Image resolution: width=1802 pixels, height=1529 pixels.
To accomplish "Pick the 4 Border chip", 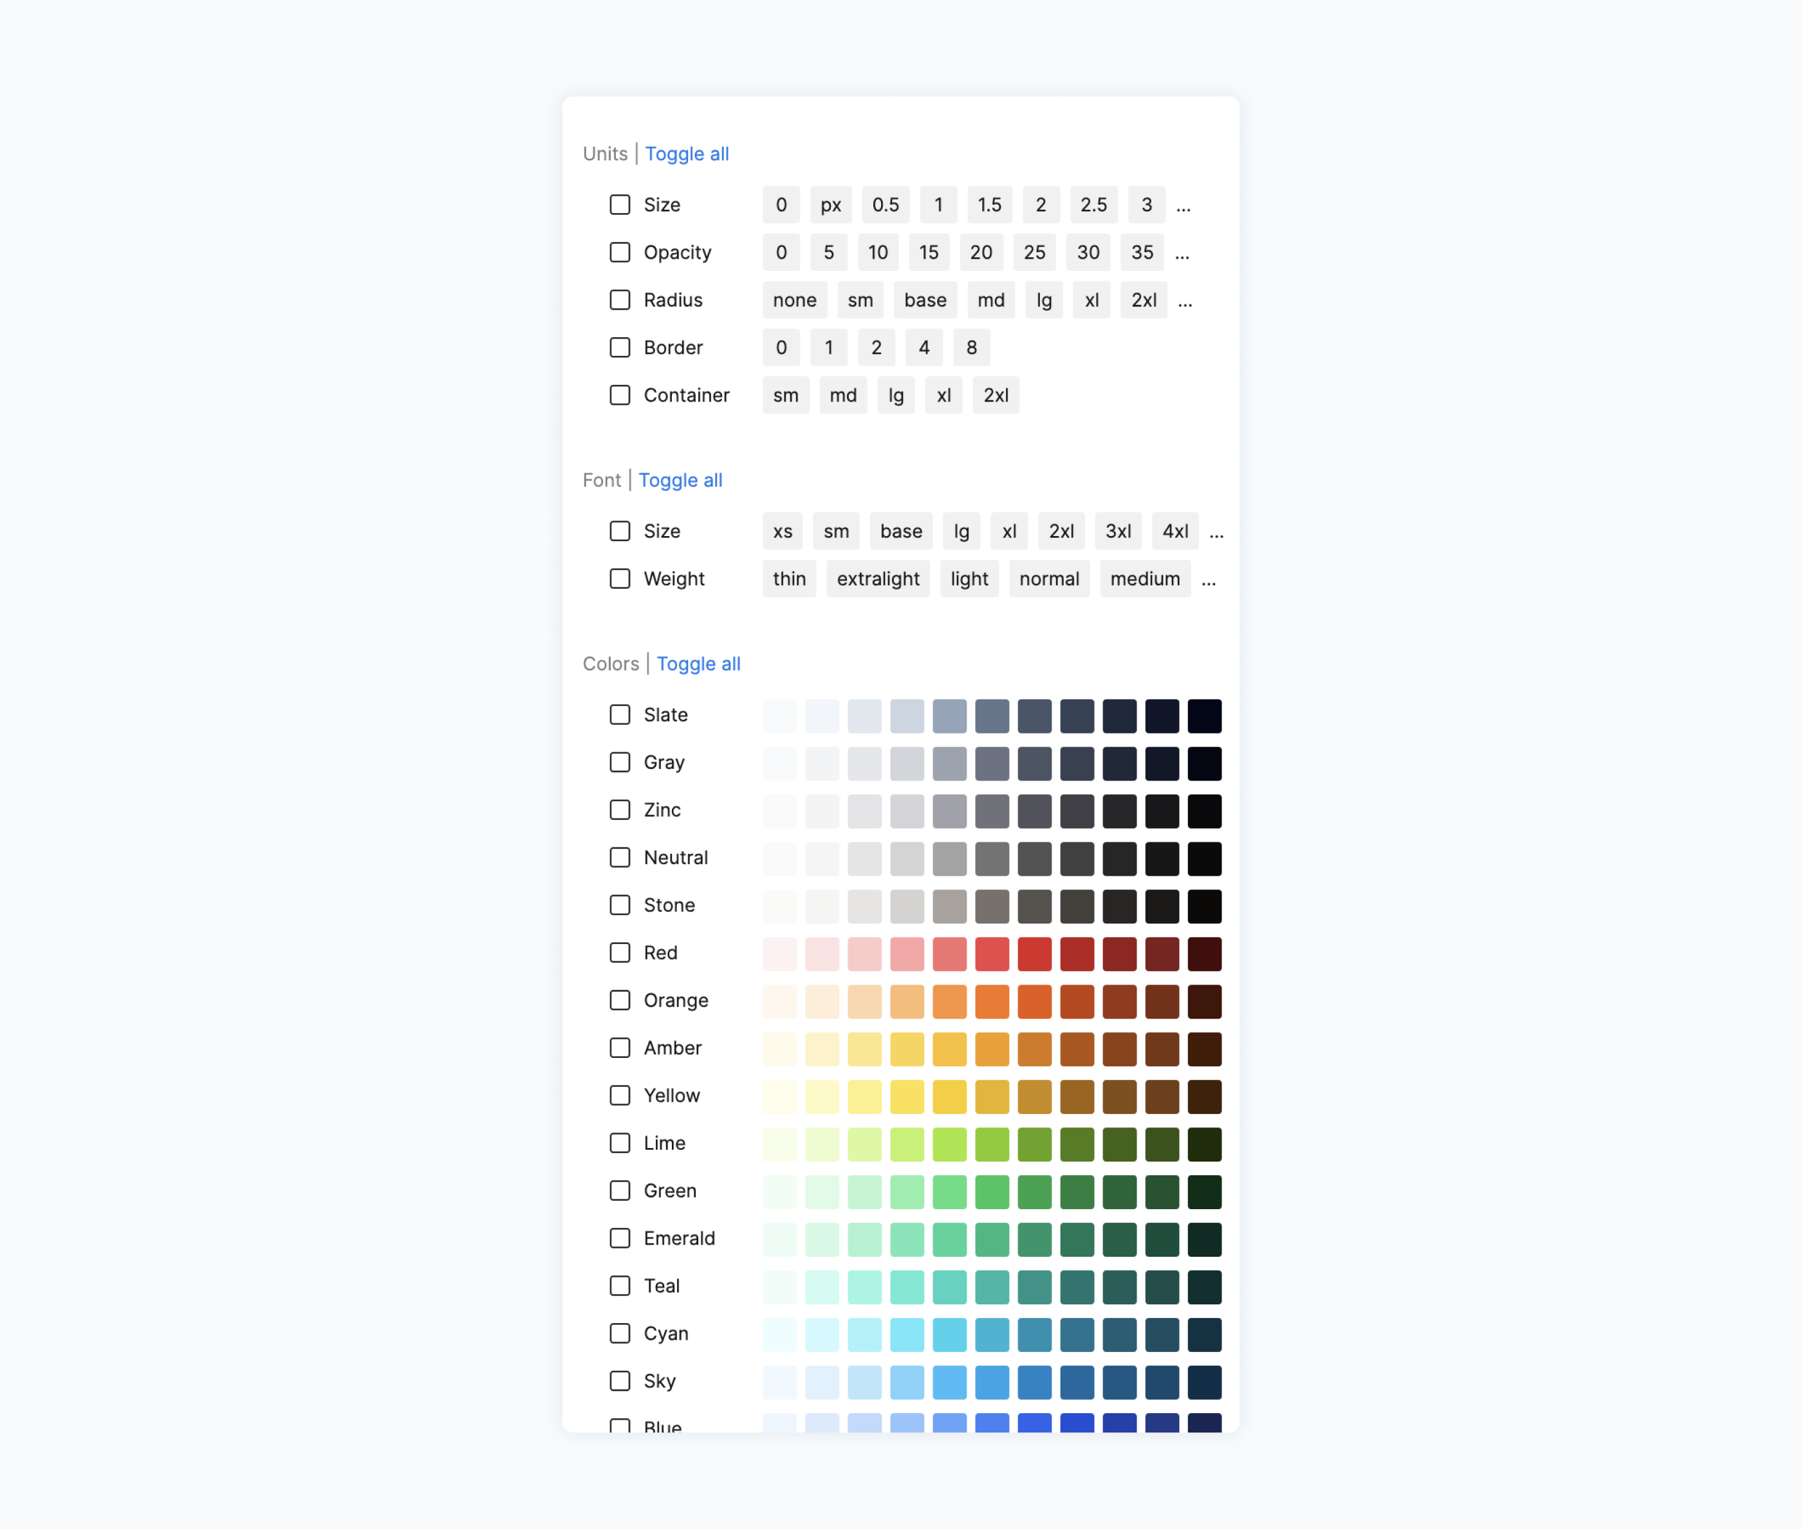I will pyautogui.click(x=924, y=347).
